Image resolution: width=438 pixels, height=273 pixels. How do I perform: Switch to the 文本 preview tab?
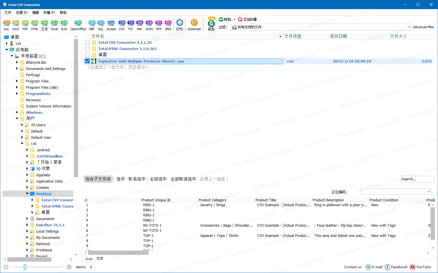pyautogui.click(x=100, y=258)
